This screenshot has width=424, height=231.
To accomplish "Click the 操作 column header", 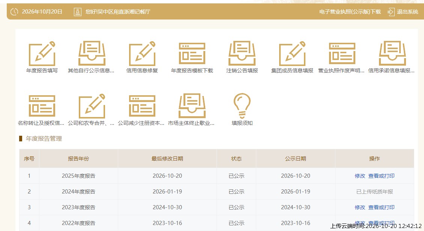I will 374,159.
